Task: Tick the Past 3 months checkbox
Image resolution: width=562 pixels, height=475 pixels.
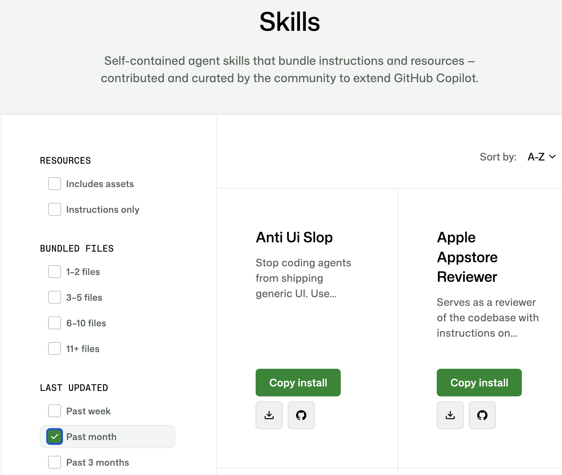Action: coord(55,462)
